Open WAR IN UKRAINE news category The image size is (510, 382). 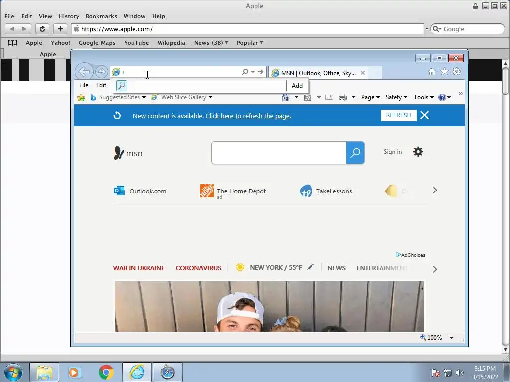[x=139, y=268]
